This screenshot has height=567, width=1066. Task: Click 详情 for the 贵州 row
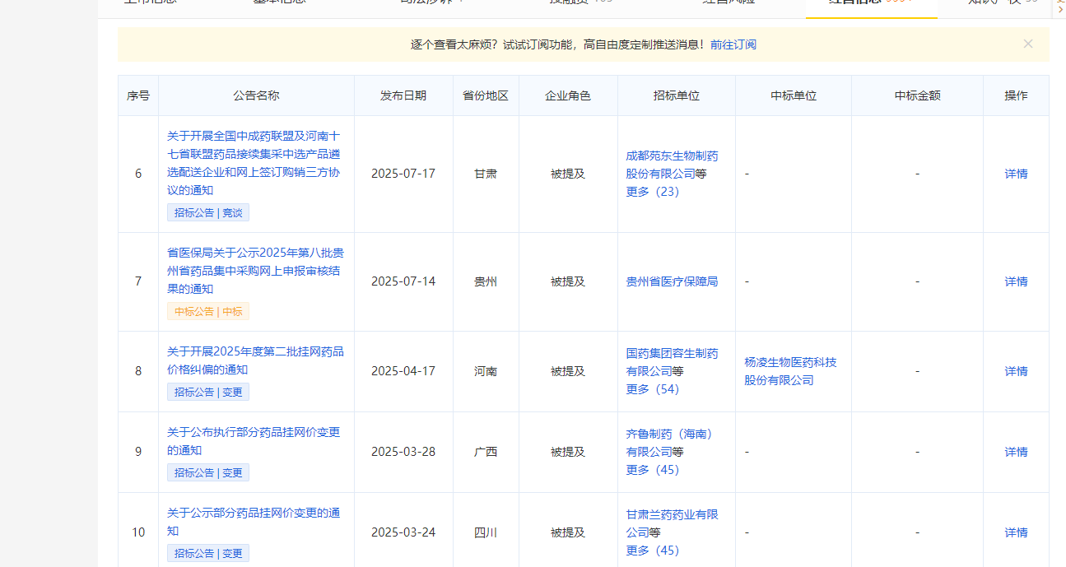pyautogui.click(x=1016, y=281)
